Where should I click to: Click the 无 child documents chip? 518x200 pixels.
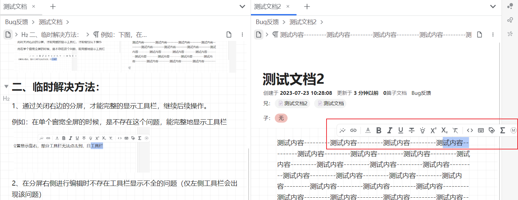tap(281, 118)
